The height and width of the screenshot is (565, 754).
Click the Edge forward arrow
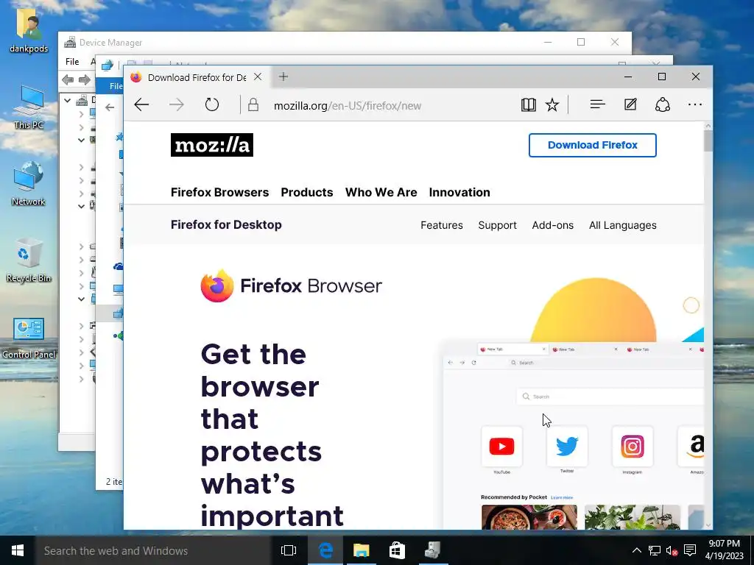click(177, 104)
